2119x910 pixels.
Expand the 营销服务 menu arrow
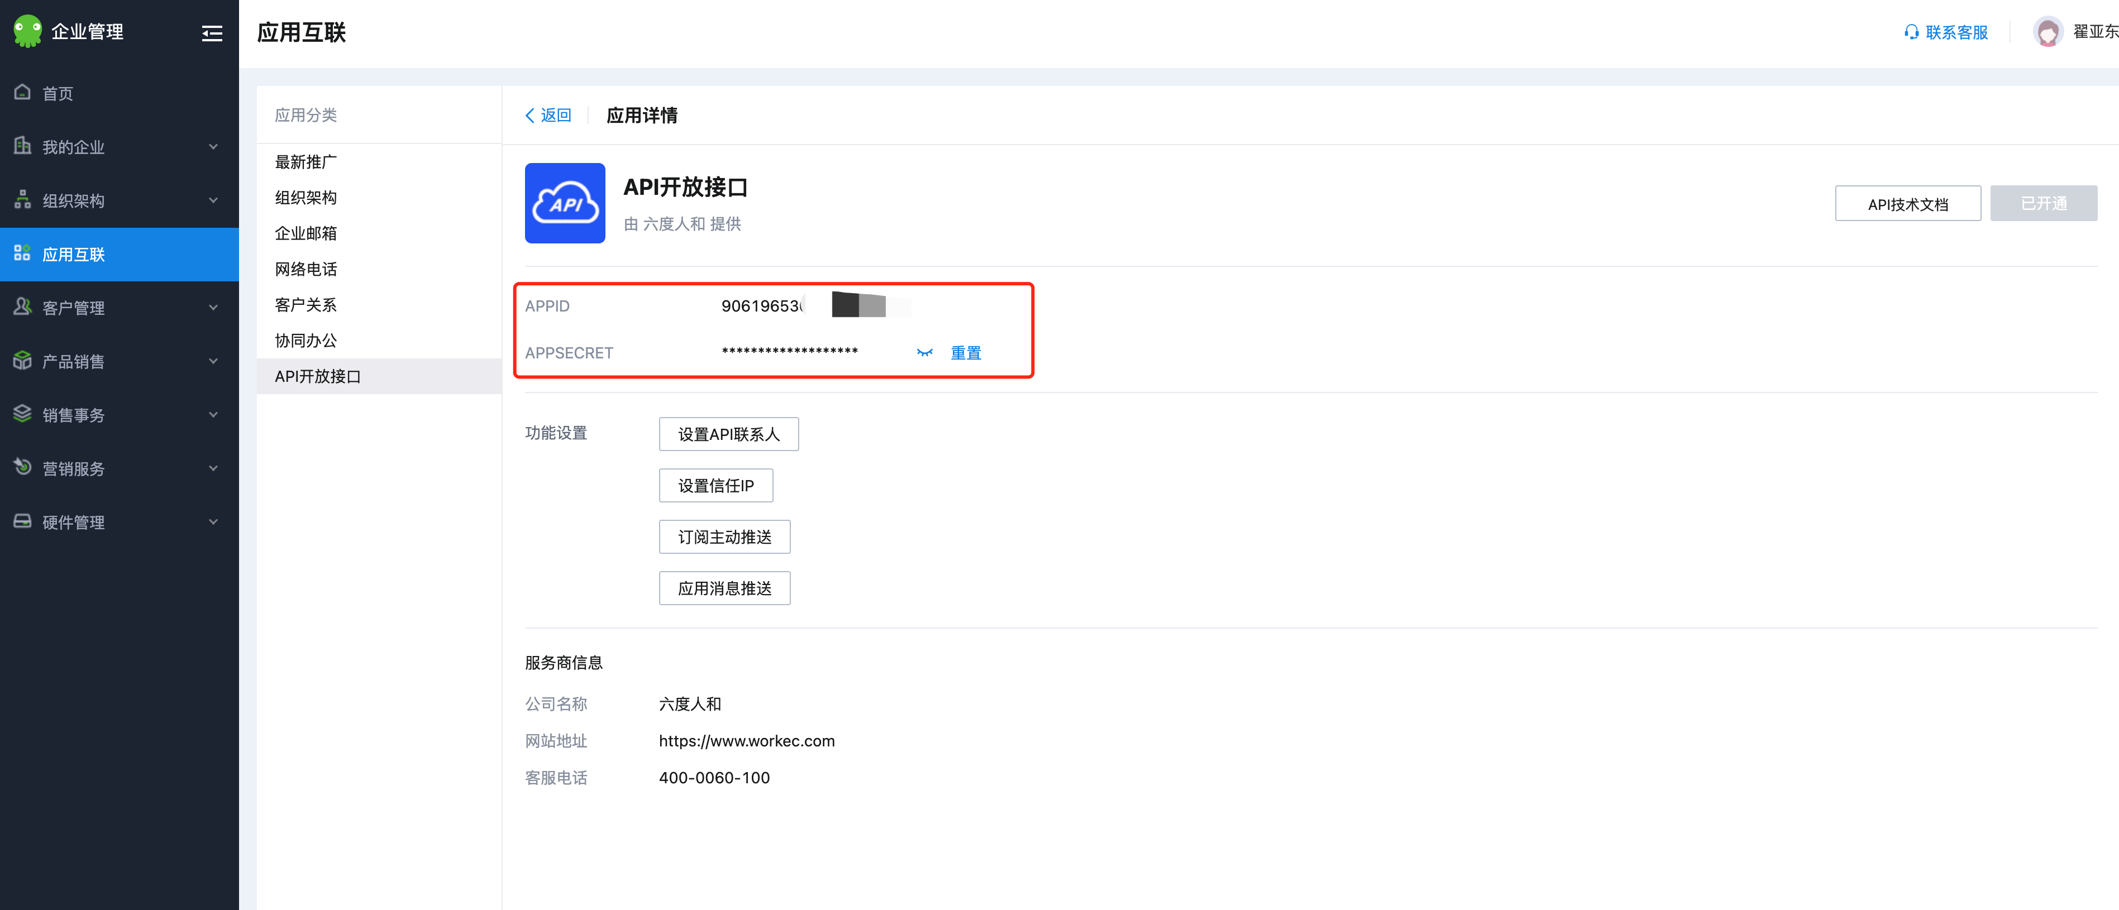213,468
